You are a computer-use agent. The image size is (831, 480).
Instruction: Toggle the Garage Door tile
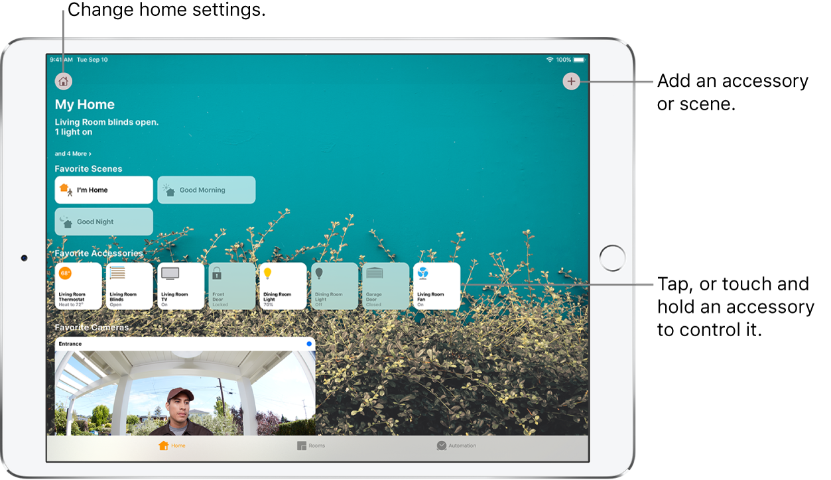click(x=385, y=286)
